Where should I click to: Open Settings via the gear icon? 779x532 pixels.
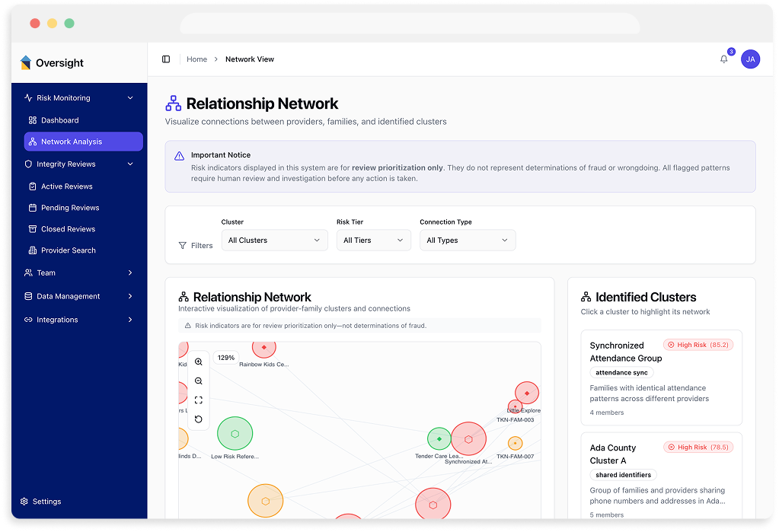[25, 501]
